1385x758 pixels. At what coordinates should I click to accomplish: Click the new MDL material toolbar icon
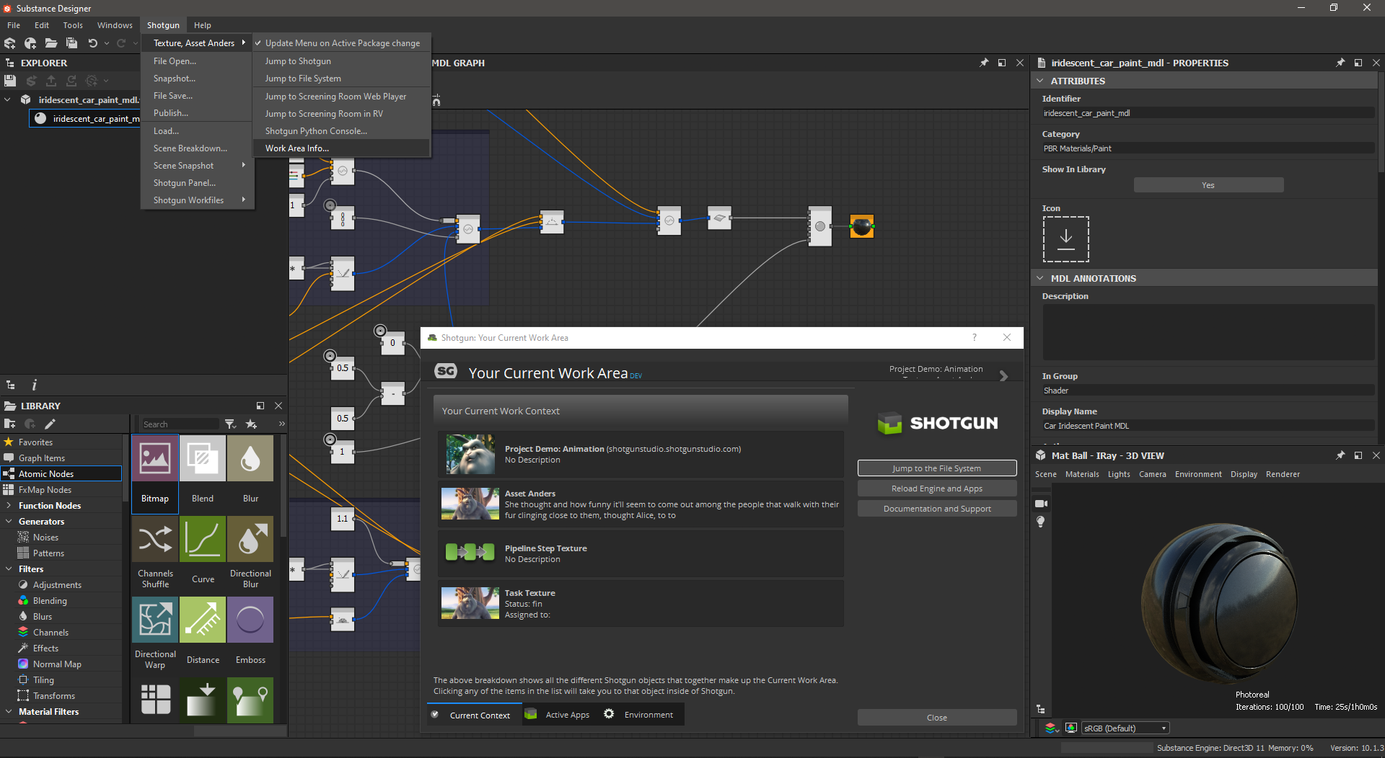(30, 43)
